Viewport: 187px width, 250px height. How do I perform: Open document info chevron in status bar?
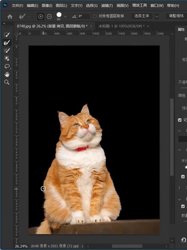click(82, 246)
